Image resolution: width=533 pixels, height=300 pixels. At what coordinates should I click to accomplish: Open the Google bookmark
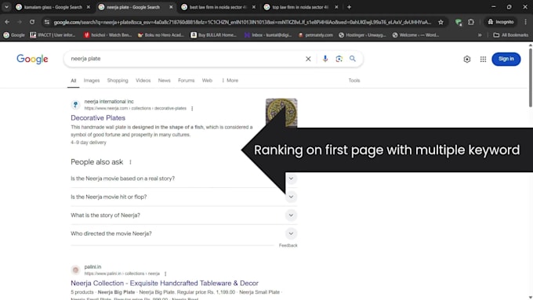point(14,35)
